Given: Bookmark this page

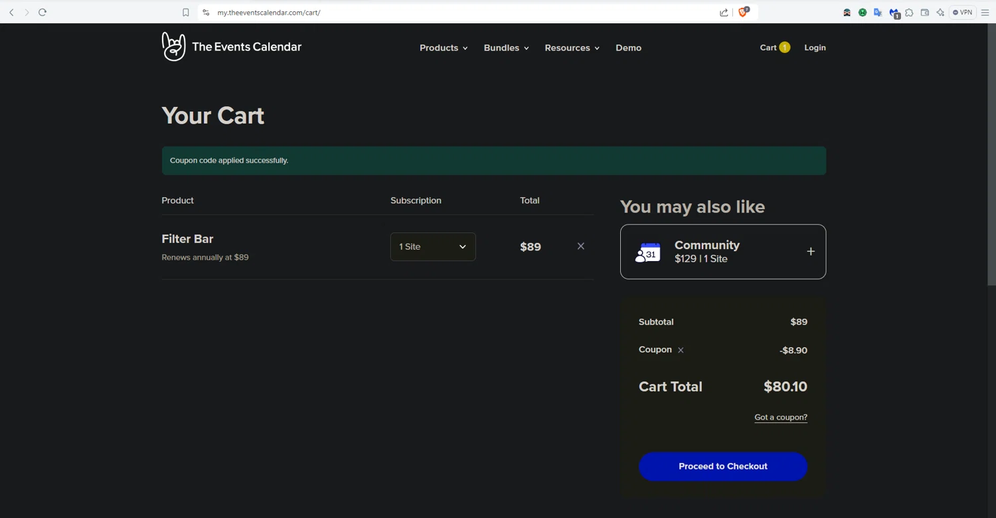Looking at the screenshot, I should pos(186,12).
